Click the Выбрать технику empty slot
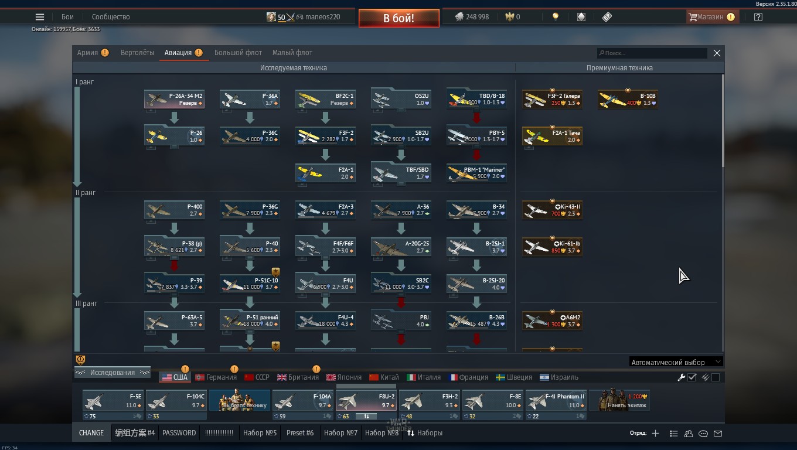Image resolution: width=797 pixels, height=450 pixels. (x=240, y=401)
